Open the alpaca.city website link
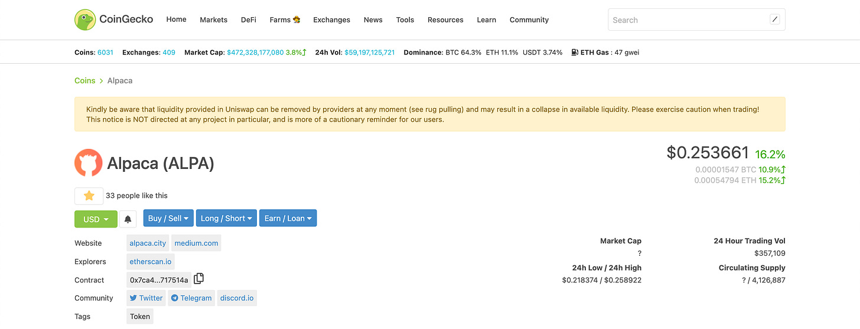Viewport: 860px width, 329px height. coord(148,243)
